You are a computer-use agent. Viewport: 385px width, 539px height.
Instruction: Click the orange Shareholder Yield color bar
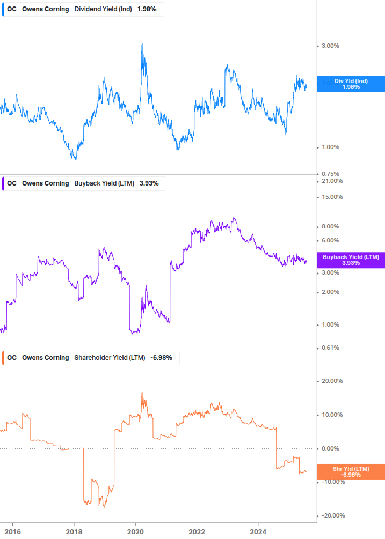point(3,358)
